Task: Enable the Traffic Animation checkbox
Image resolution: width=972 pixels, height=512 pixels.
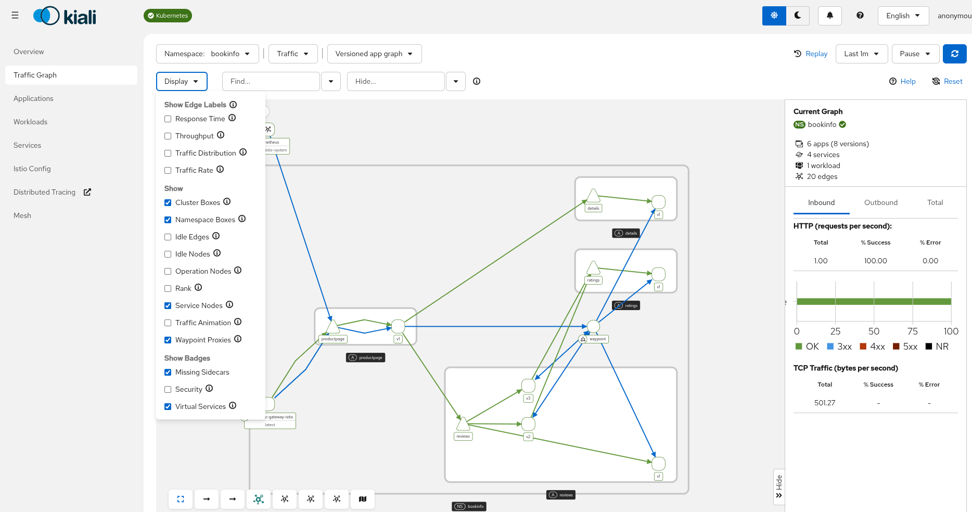Action: click(x=168, y=323)
